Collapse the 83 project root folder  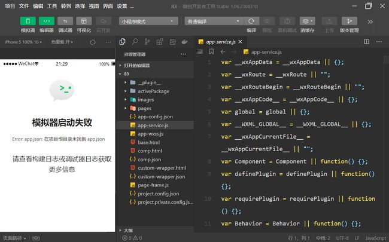point(155,74)
